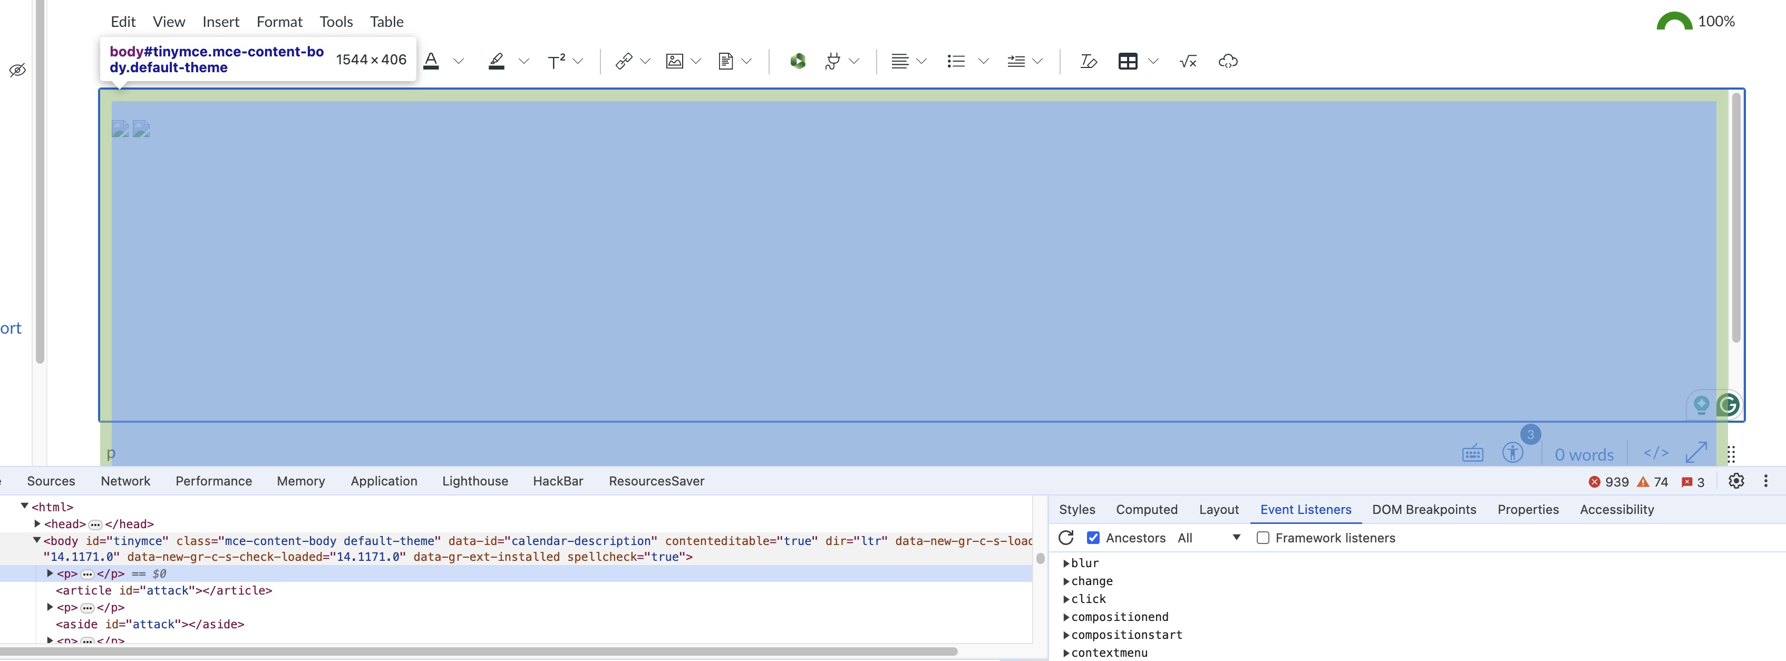Screen dimensions: 1786x661
Task: Open keyboard shortcuts icon in status bar
Action: coord(1473,454)
